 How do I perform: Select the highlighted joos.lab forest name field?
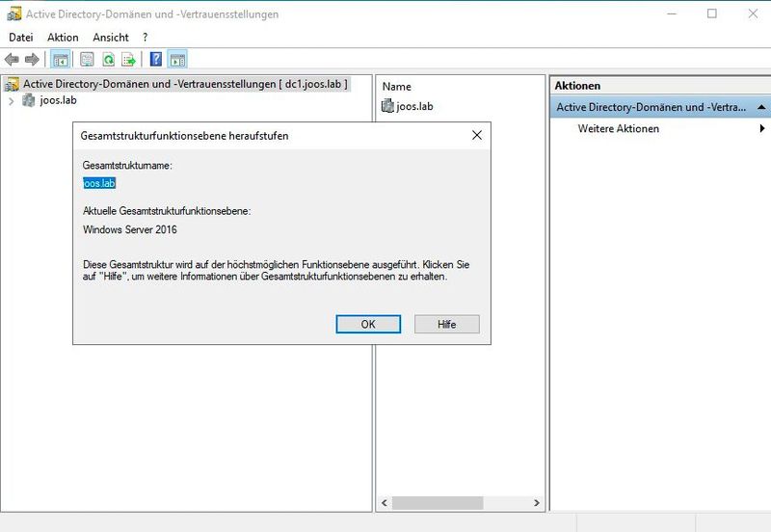pyautogui.click(x=99, y=183)
